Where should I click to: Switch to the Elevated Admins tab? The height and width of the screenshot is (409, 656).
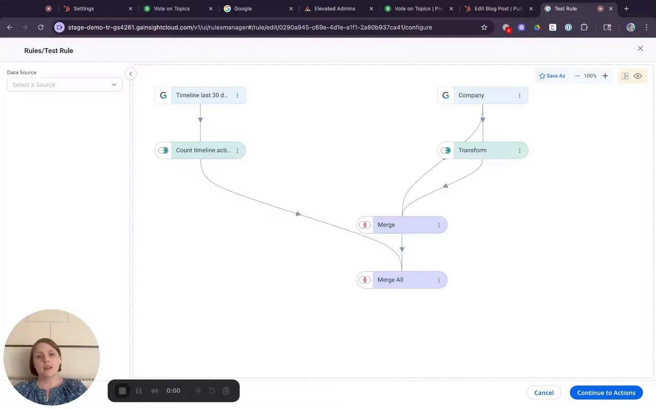pyautogui.click(x=334, y=9)
